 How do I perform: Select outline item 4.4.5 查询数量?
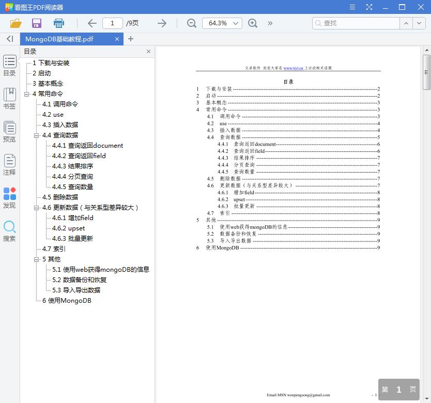click(x=72, y=187)
